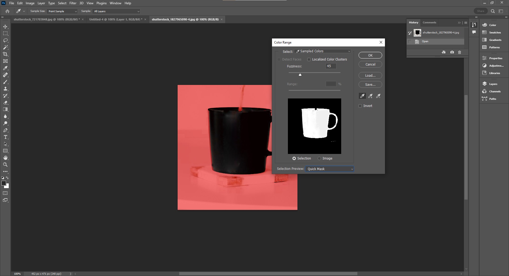
Task: Click the Fuzziness slider handle
Action: tap(300, 75)
